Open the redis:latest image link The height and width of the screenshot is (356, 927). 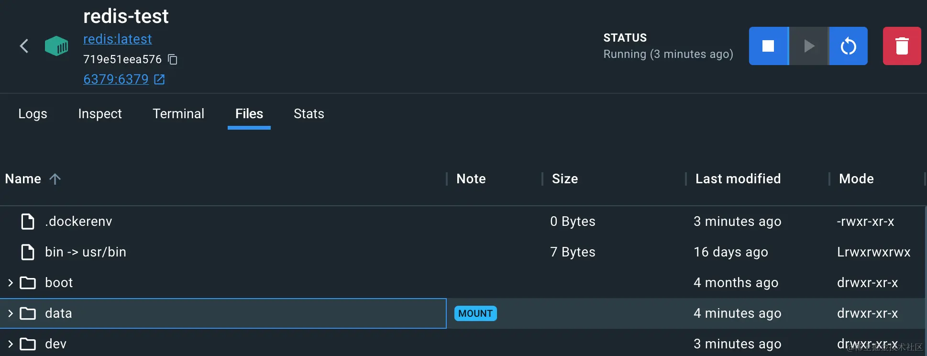click(x=117, y=39)
